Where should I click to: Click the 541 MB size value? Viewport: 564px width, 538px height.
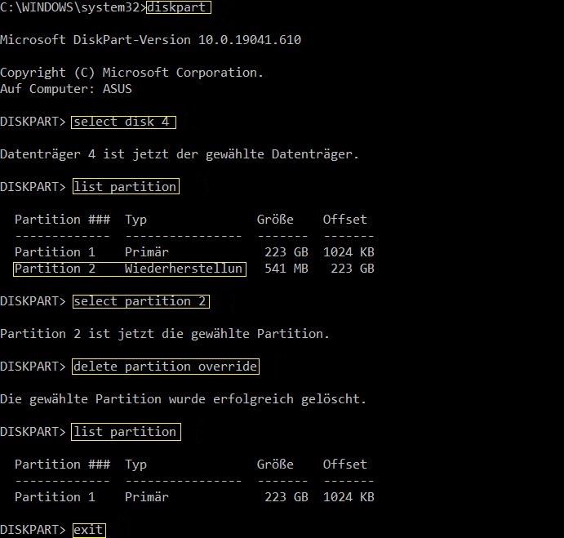[x=286, y=269]
